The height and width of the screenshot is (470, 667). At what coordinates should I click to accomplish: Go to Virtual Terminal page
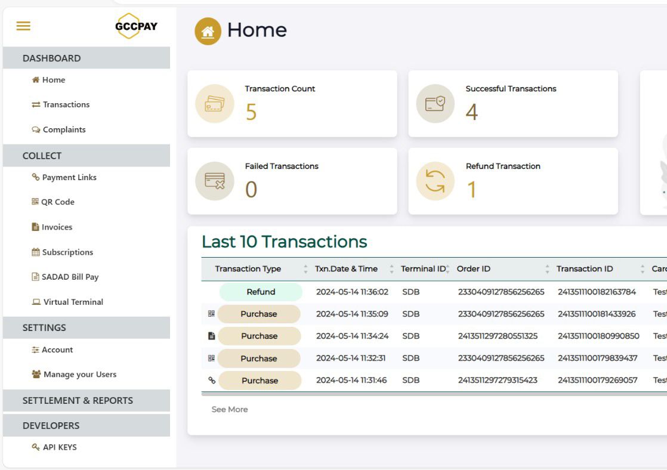pyautogui.click(x=73, y=302)
